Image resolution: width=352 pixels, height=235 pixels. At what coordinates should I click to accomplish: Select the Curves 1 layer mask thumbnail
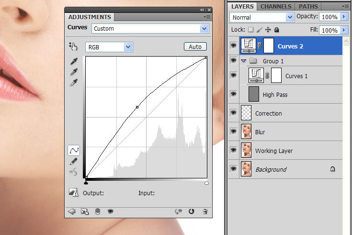276,75
